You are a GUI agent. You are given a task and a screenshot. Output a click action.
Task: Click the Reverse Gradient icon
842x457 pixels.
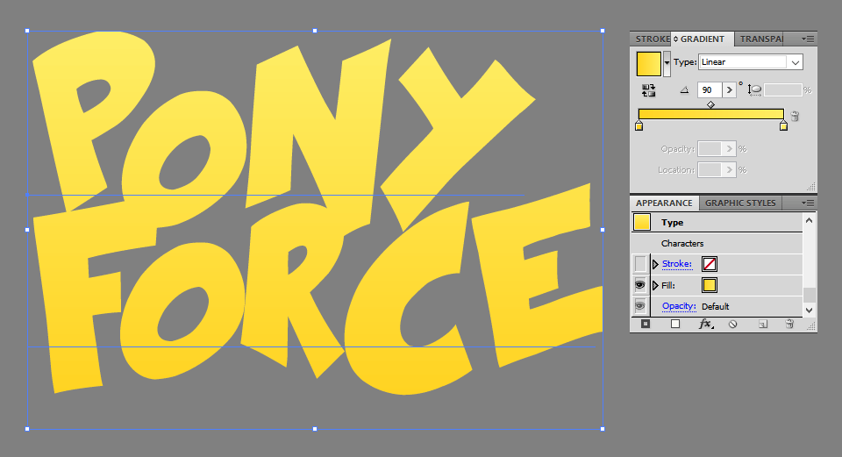click(649, 90)
